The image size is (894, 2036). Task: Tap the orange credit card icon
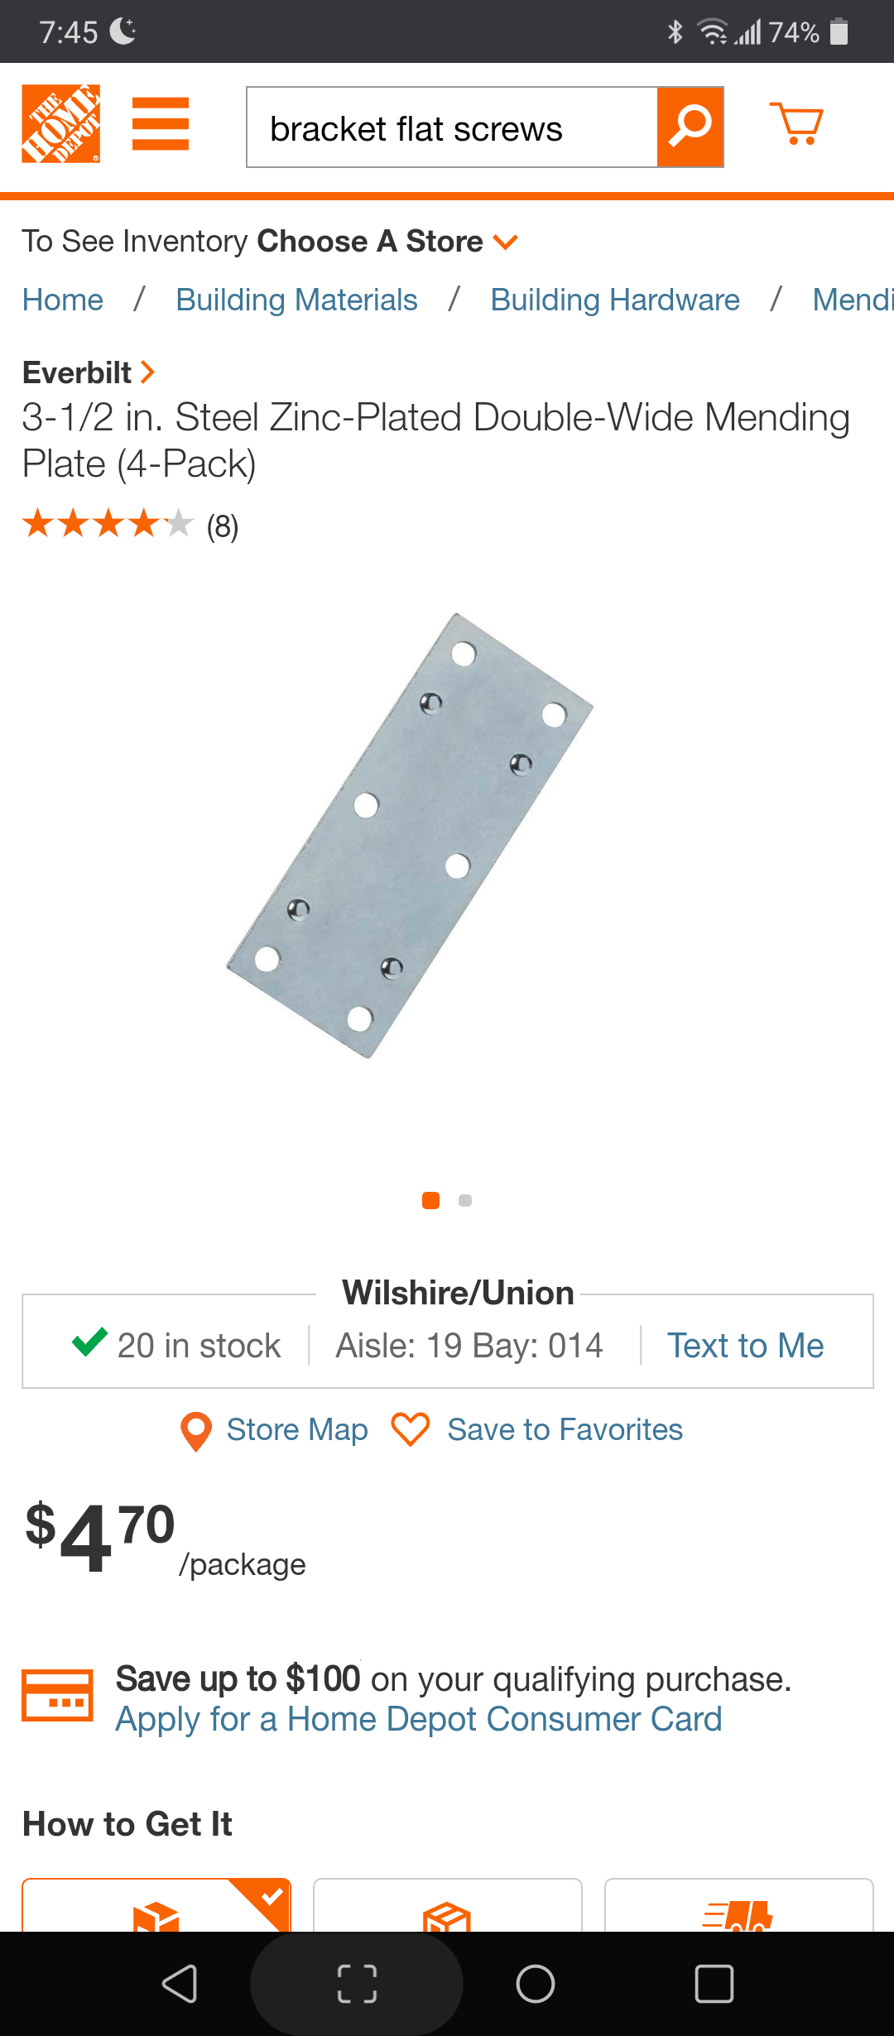tap(57, 1695)
